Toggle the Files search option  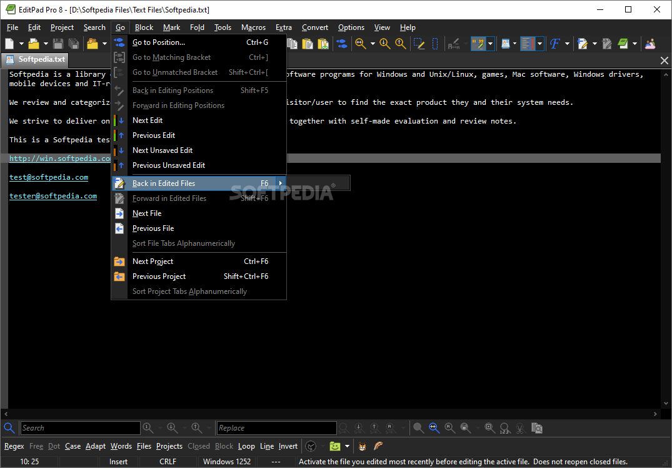(x=144, y=446)
